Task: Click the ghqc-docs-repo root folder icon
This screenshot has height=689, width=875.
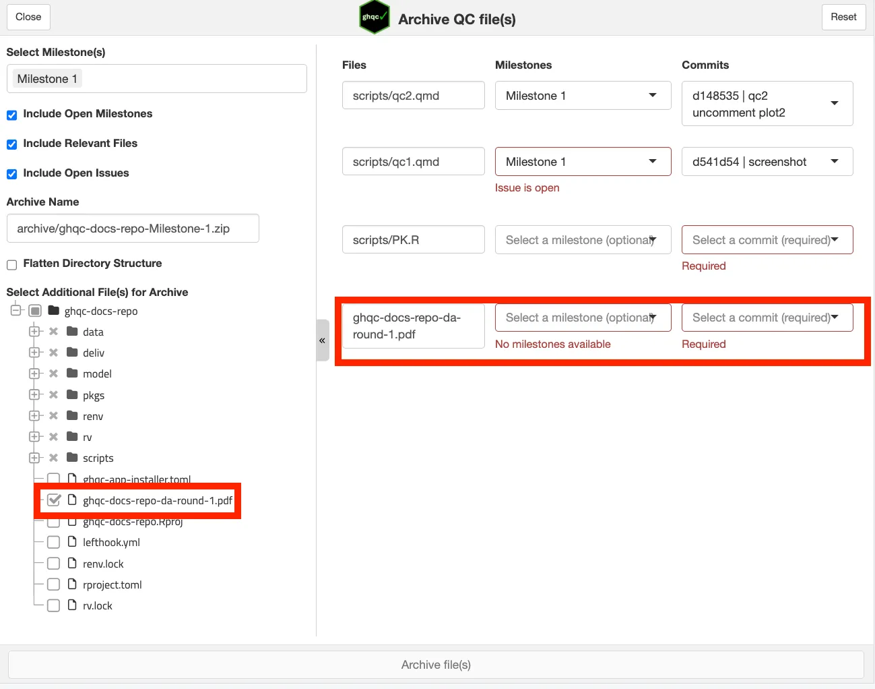Action: tap(54, 311)
